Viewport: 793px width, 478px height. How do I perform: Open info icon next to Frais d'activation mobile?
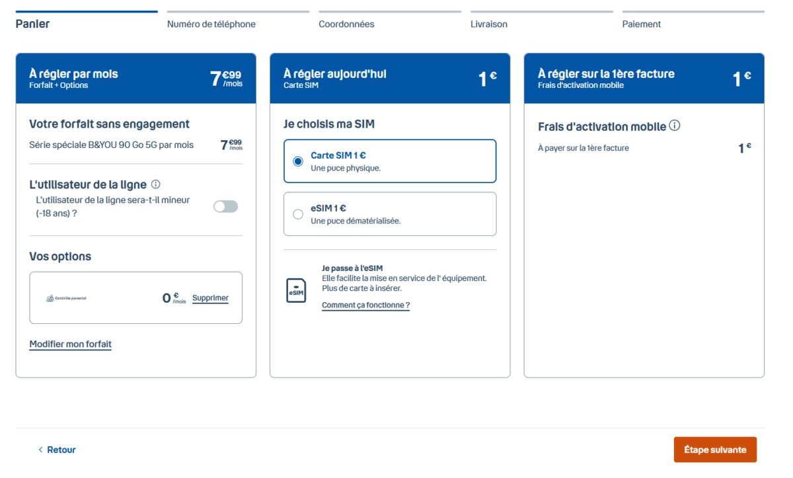(675, 126)
